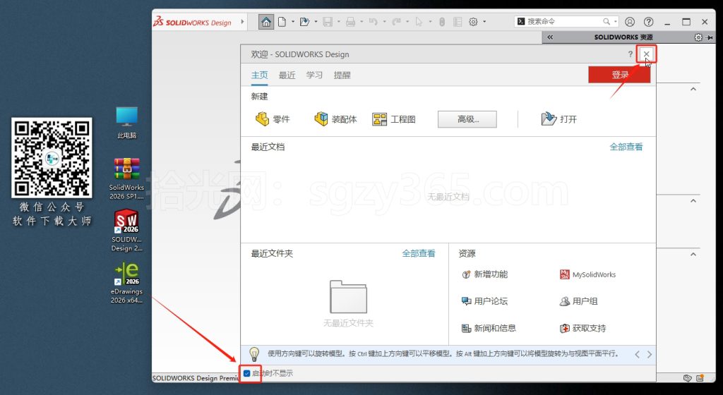Click 全部查看 for recent folders

(x=419, y=253)
